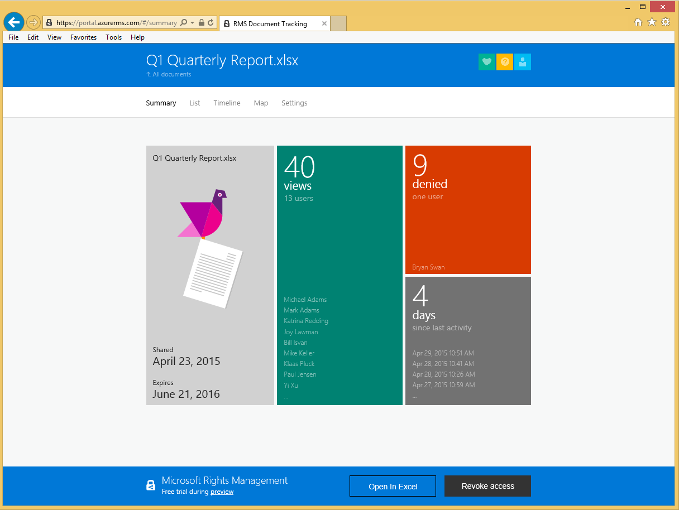The width and height of the screenshot is (679, 510).
Task: Click the green heart feedback icon
Action: (x=487, y=62)
